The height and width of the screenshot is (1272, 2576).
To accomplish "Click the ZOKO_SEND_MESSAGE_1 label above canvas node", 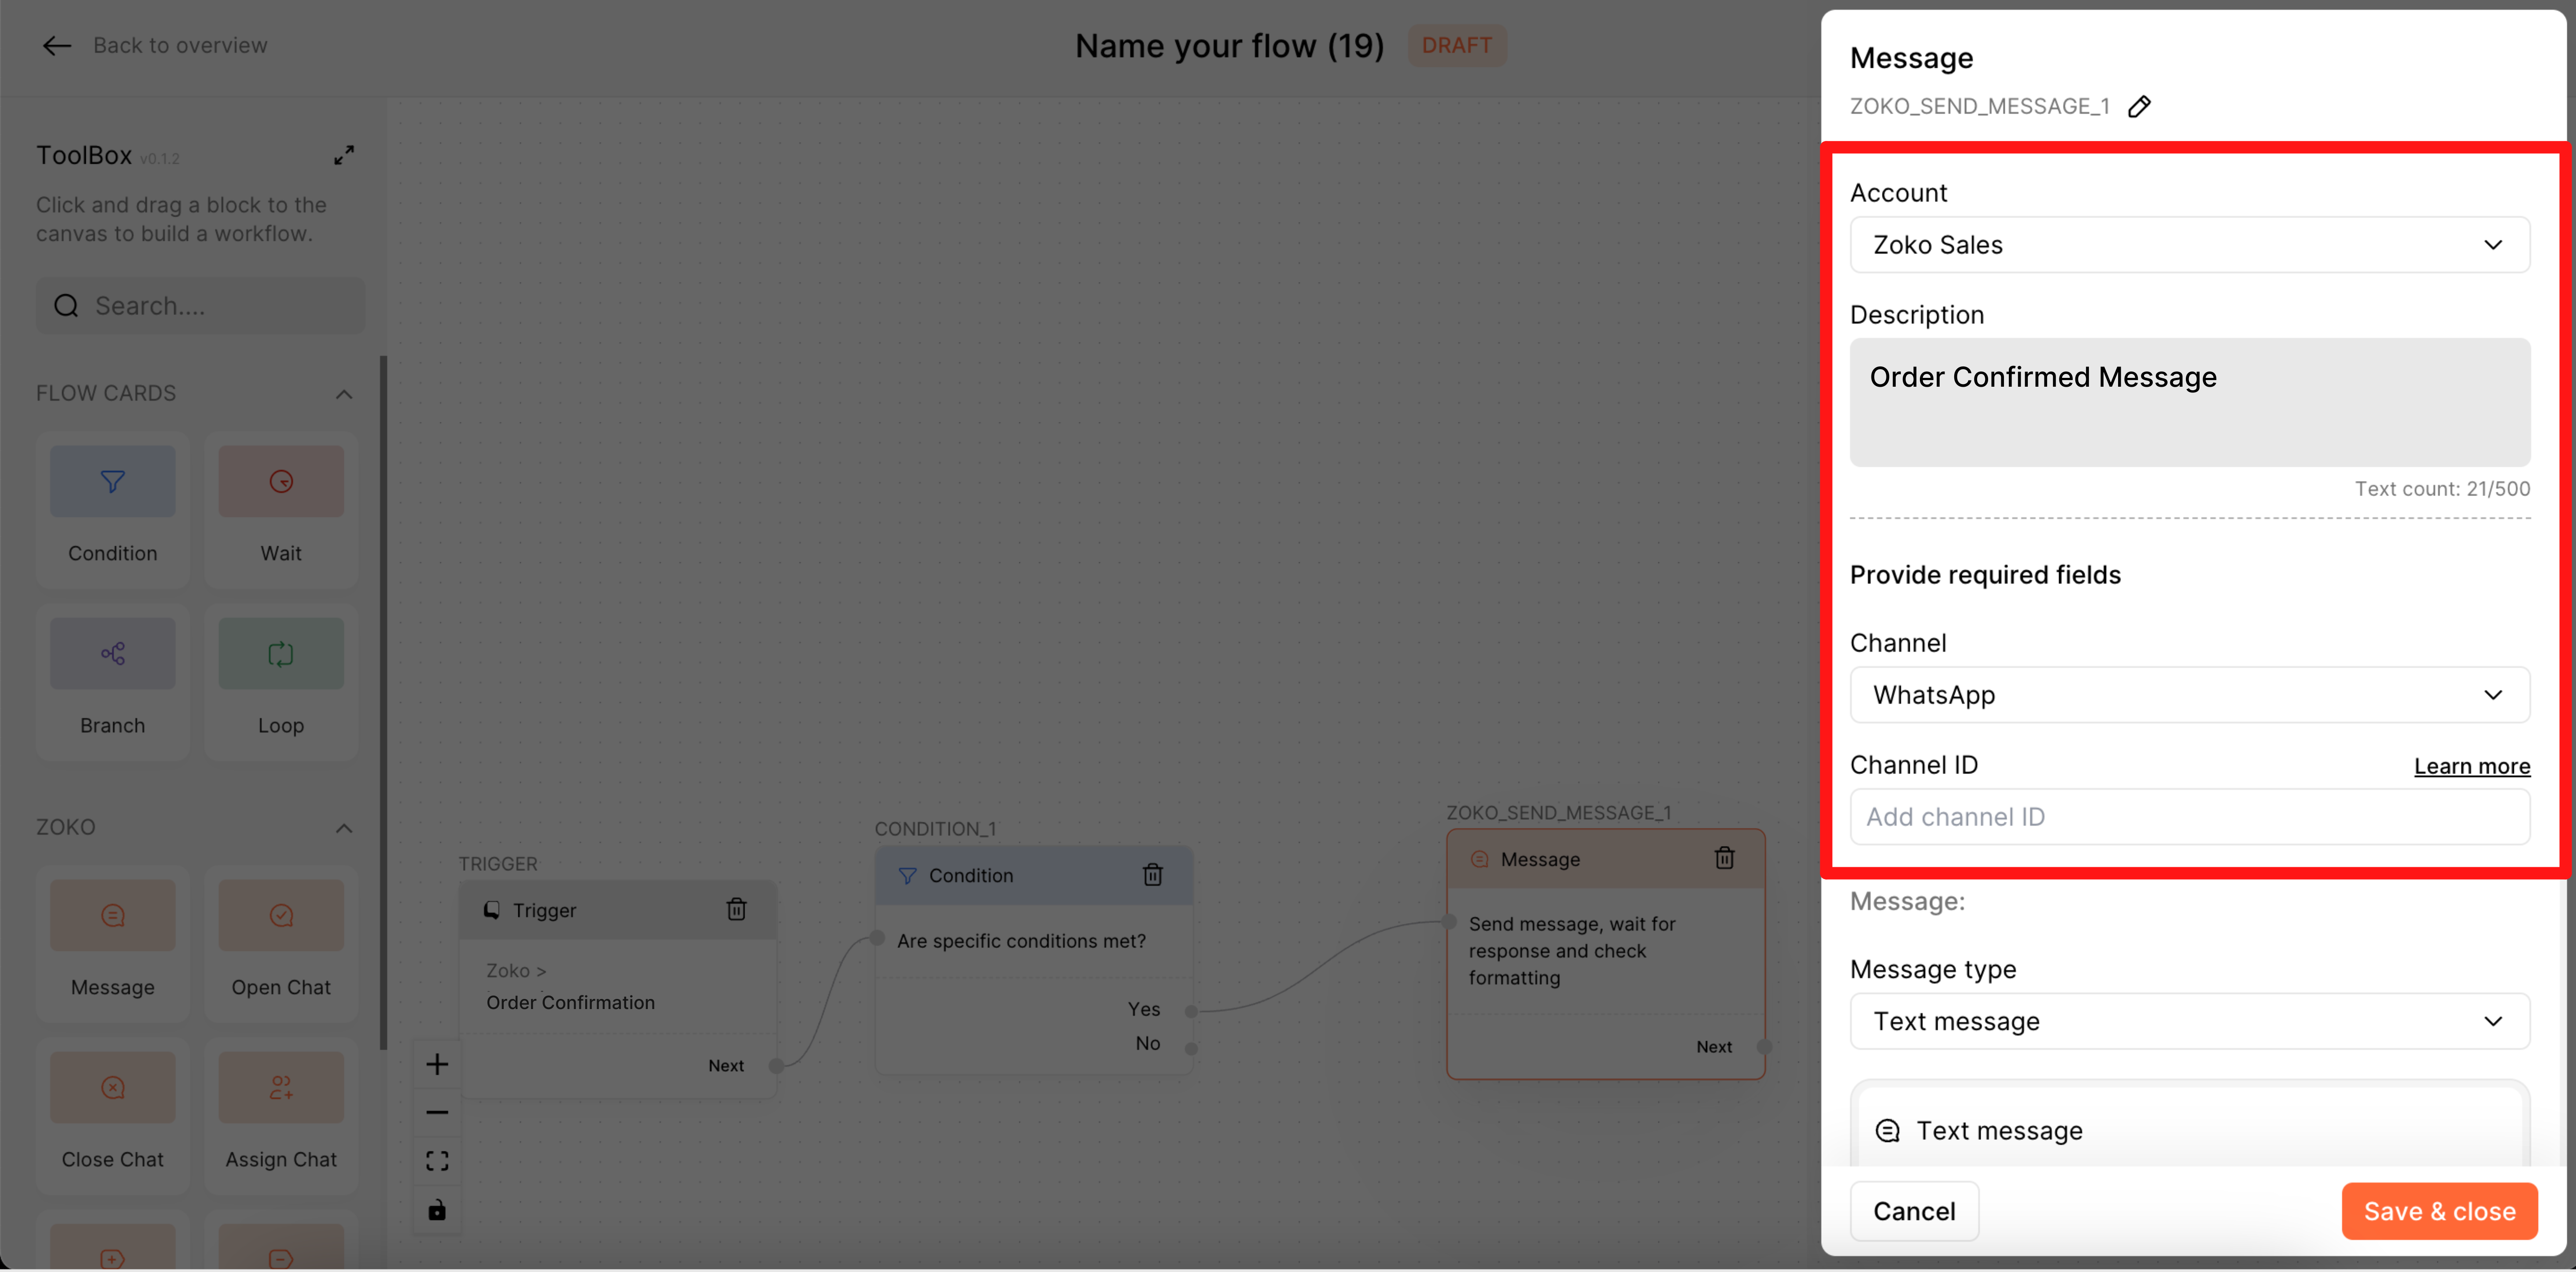I will 1559,813.
